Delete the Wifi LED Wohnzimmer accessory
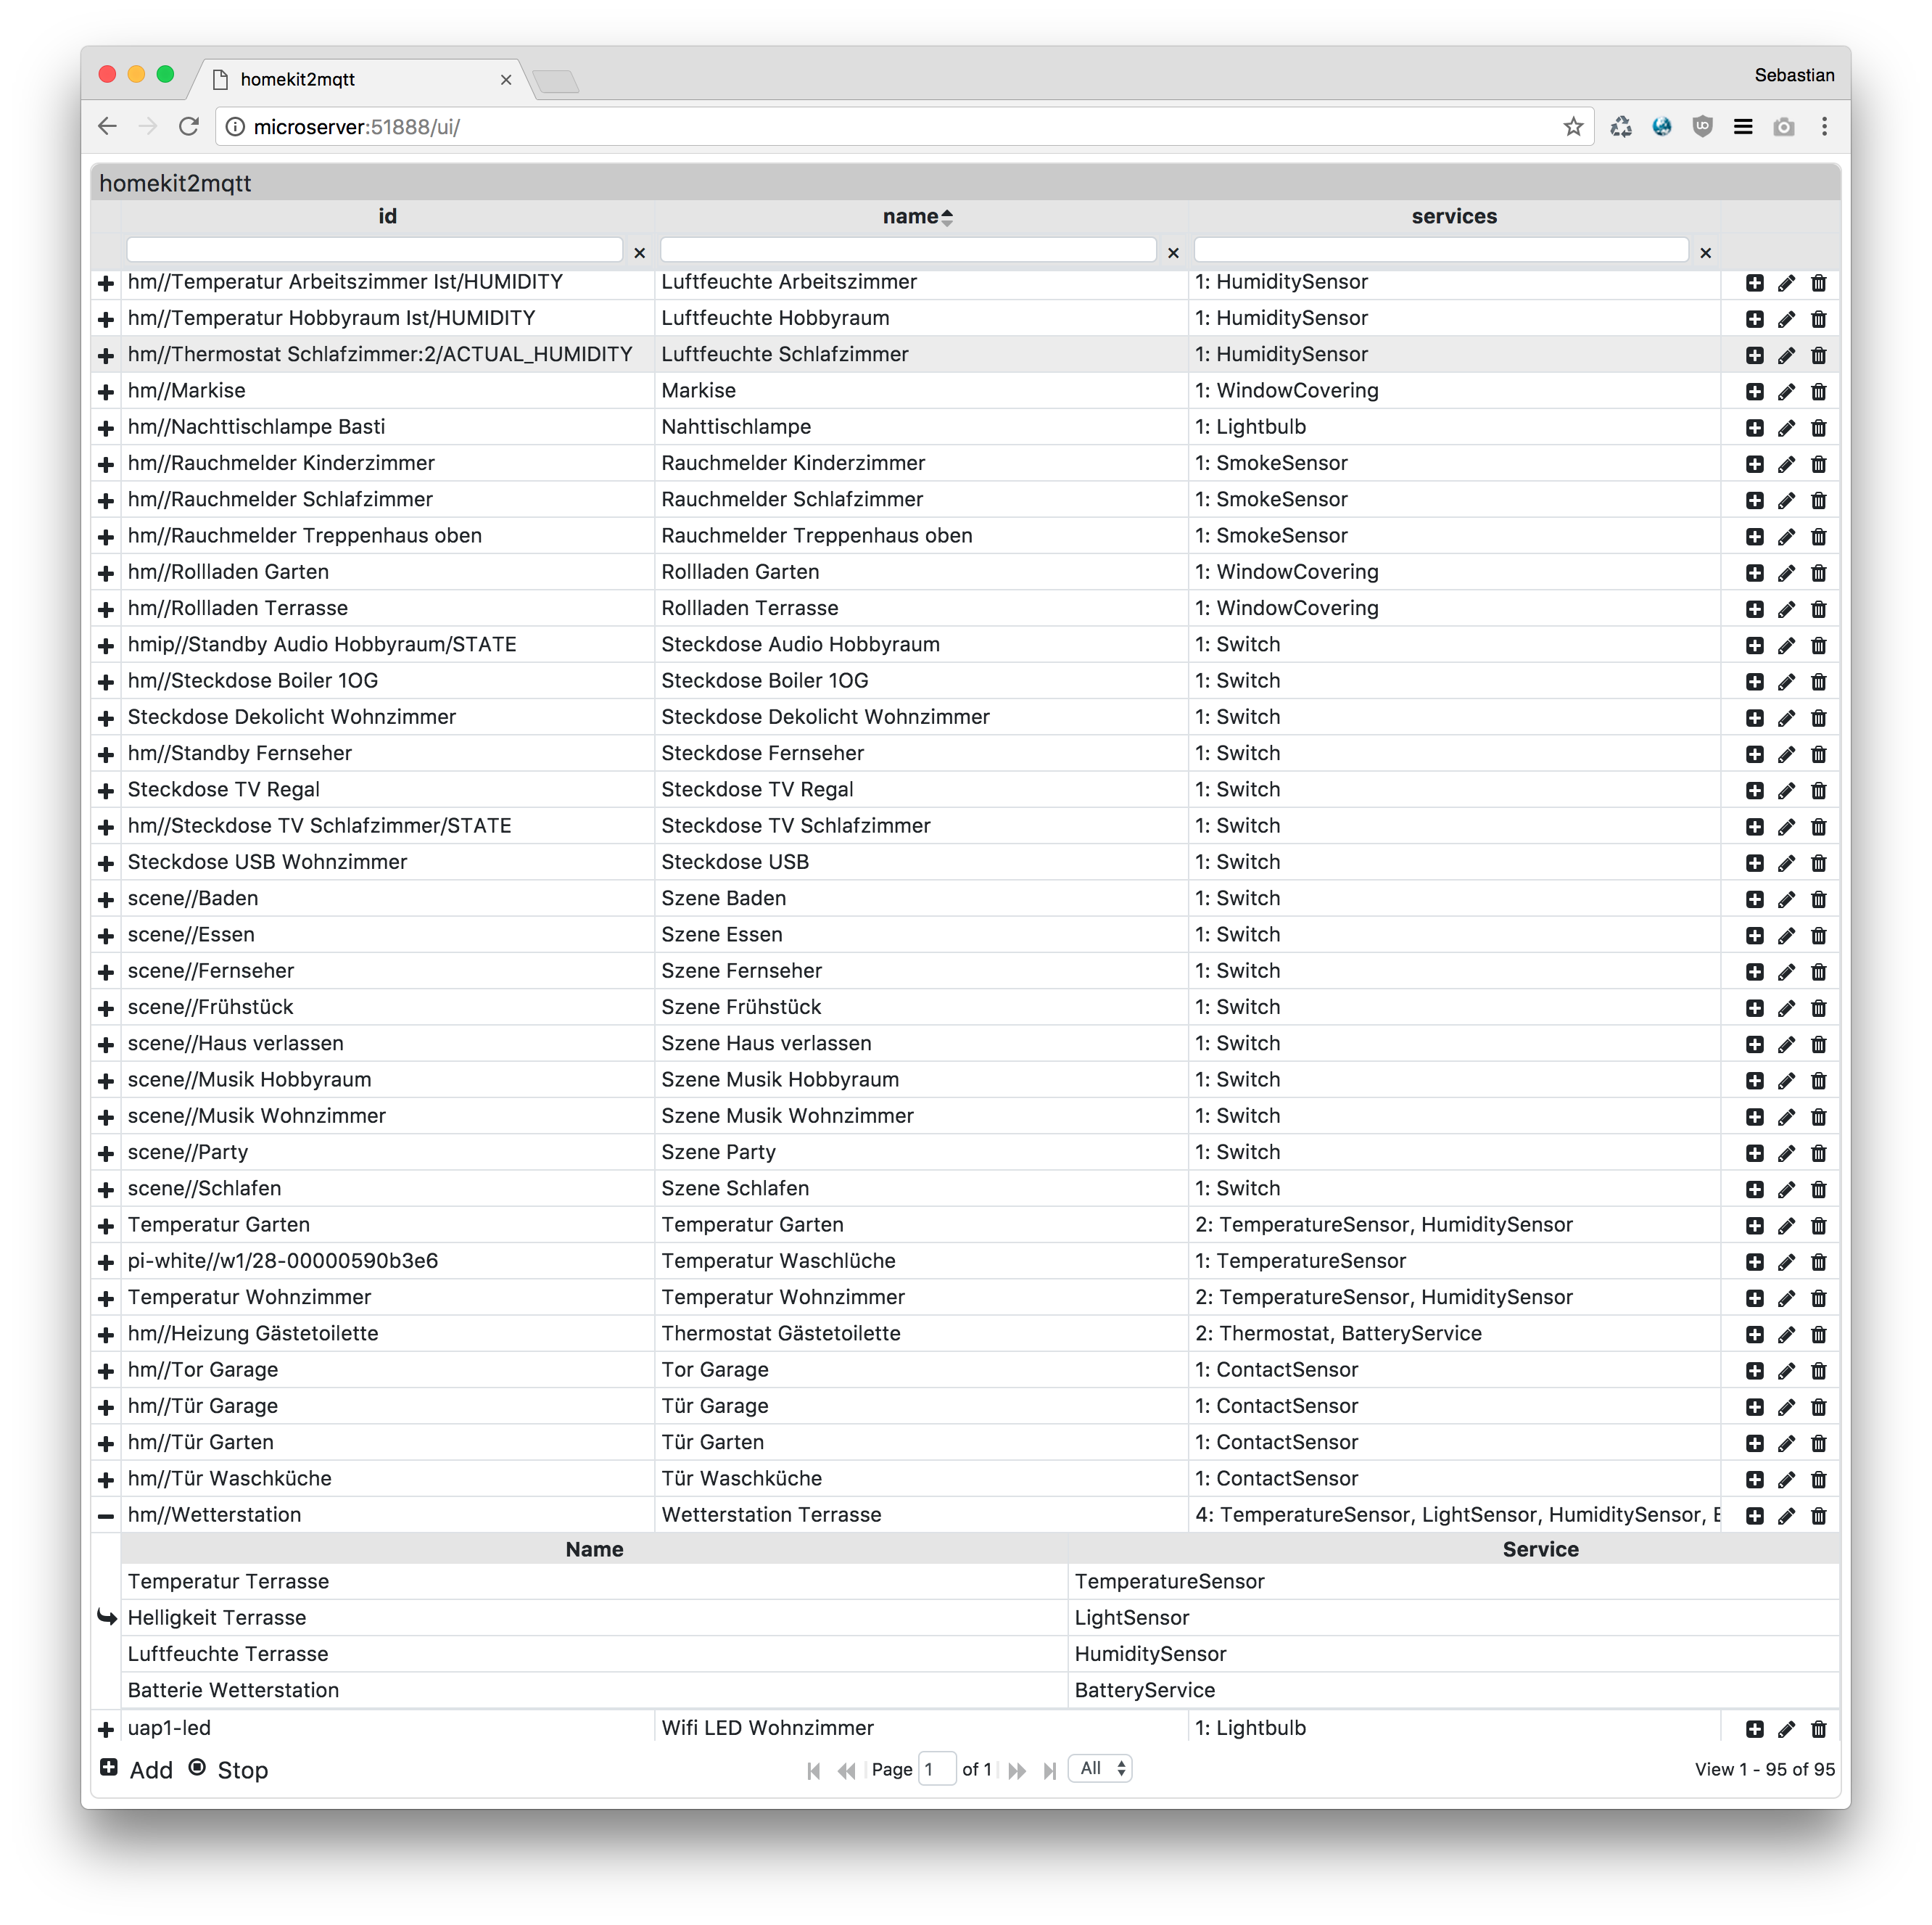Image resolution: width=1932 pixels, height=1925 pixels. tap(1818, 1729)
